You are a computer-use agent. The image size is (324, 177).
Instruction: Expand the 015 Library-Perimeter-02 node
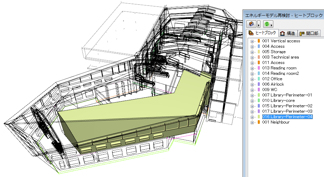coord(252,106)
